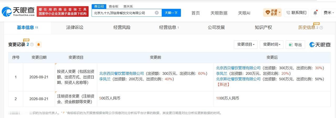Open 天眼数据 in top navigation
Viewport: 336px width, 118px height.
pos(219,13)
